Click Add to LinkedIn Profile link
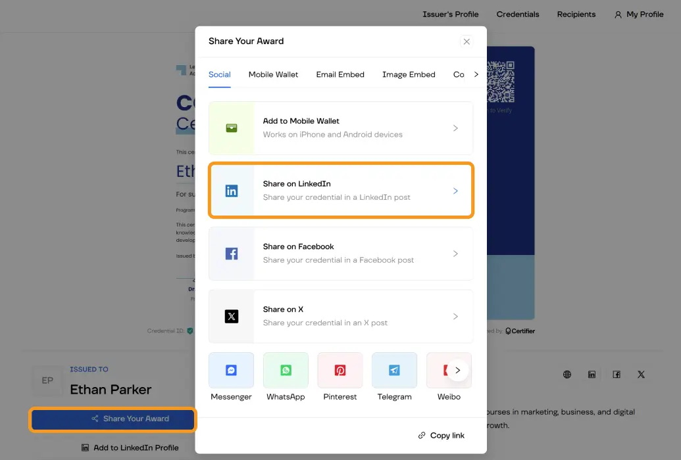This screenshot has width=681, height=460. tap(130, 448)
